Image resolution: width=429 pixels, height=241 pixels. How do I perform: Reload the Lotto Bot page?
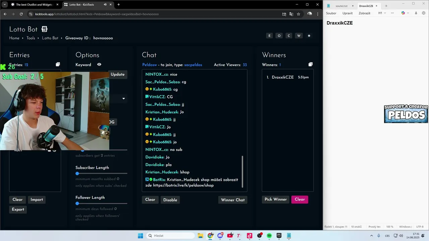coord(21,14)
